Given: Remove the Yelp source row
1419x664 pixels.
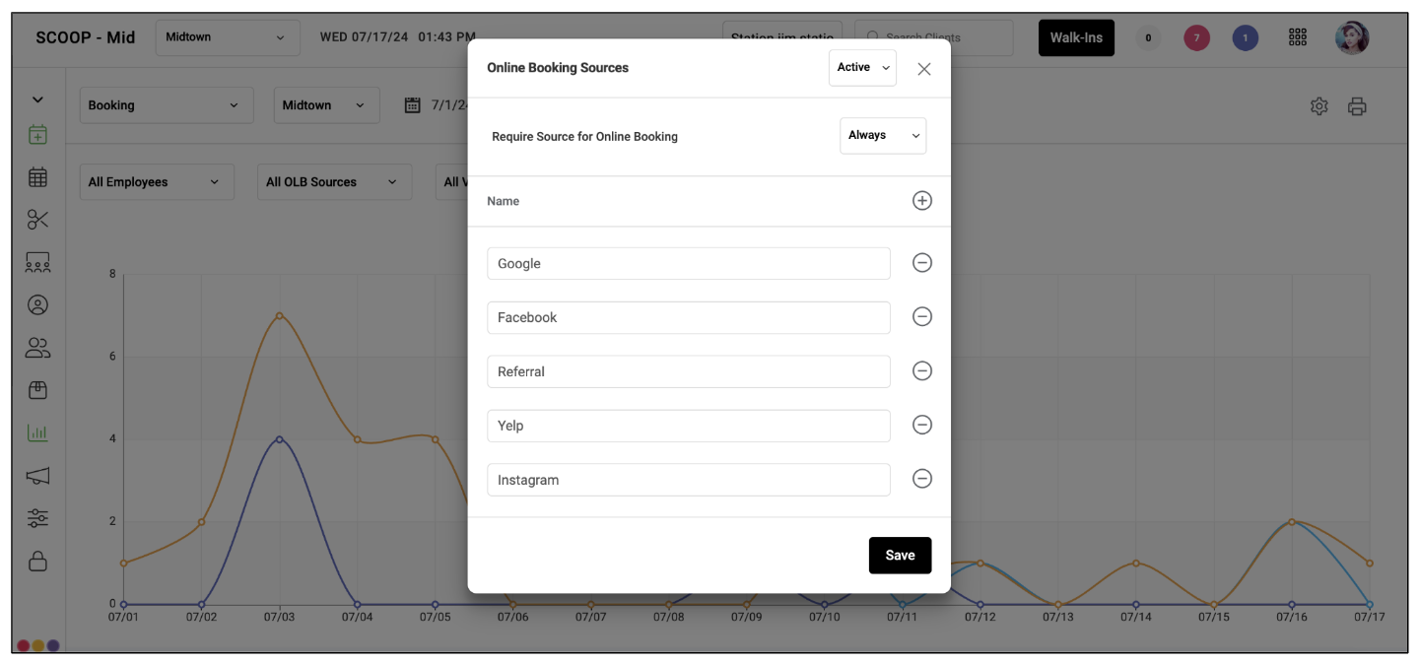Looking at the screenshot, I should pos(921,425).
